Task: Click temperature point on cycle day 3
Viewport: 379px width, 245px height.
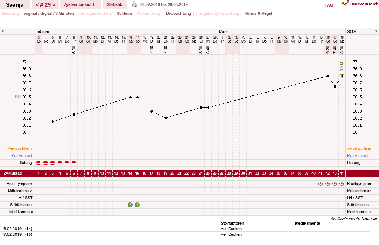Action: [x=53, y=122]
